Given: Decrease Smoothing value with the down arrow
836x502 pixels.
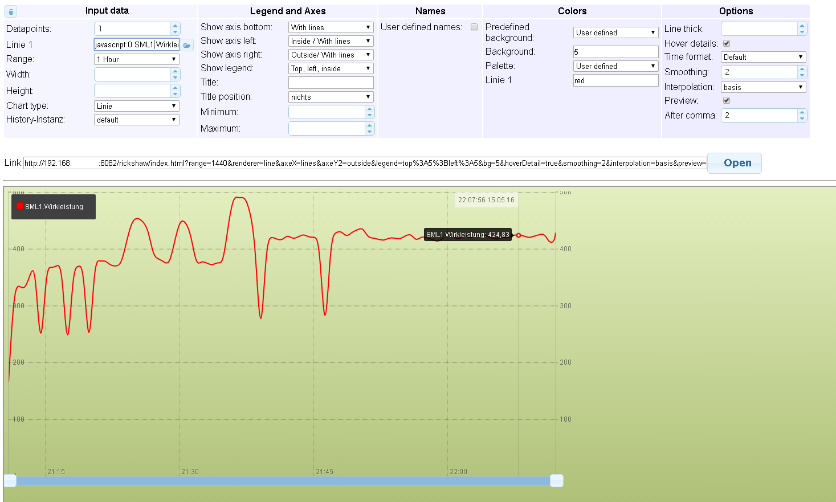Looking at the screenshot, I should 802,75.
